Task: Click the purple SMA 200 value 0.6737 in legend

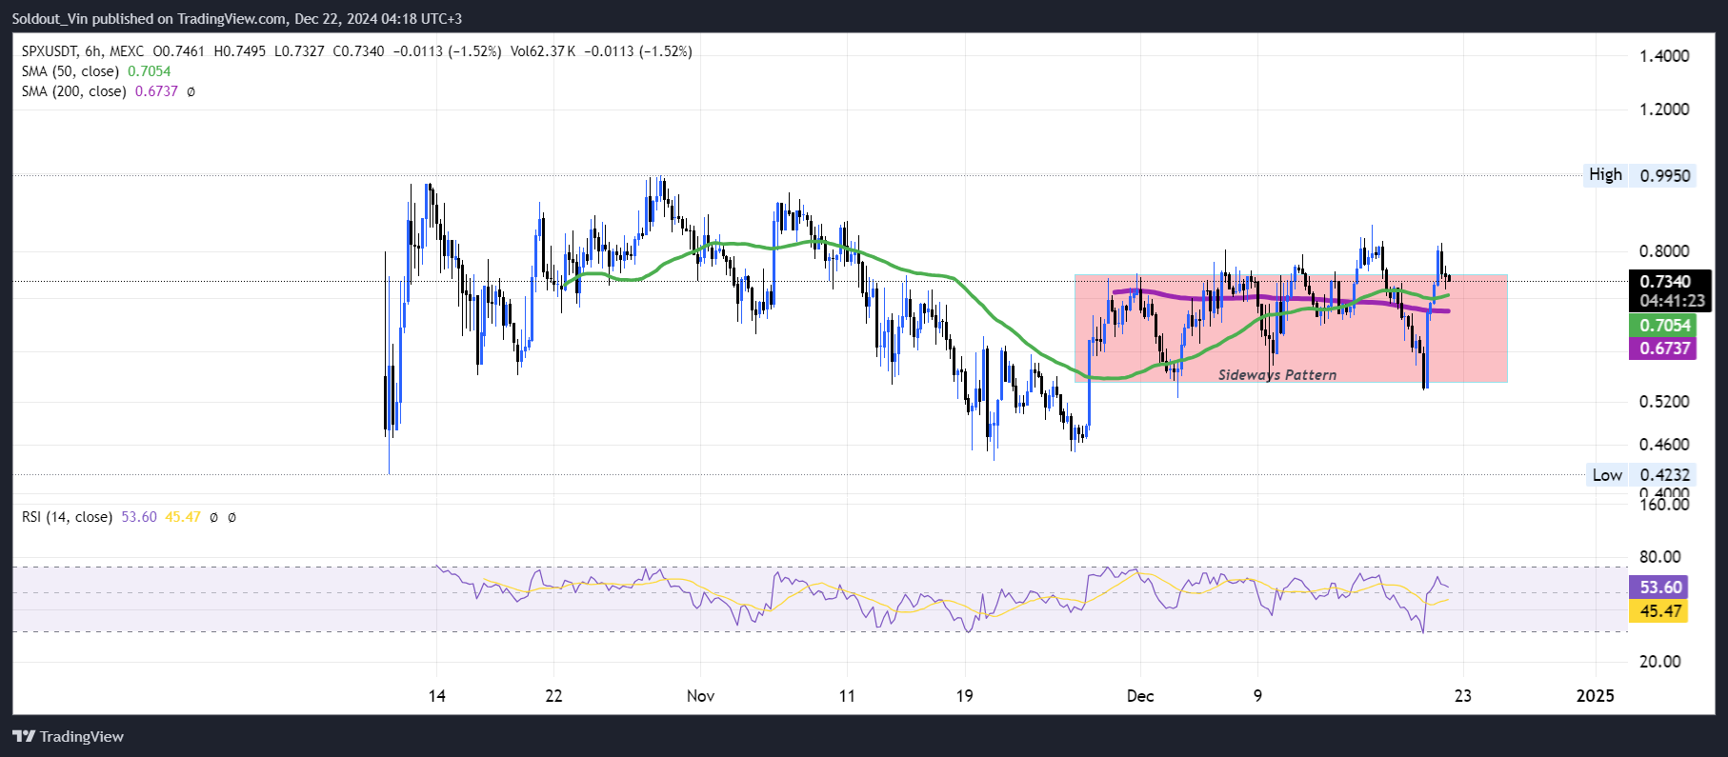Action: (156, 91)
